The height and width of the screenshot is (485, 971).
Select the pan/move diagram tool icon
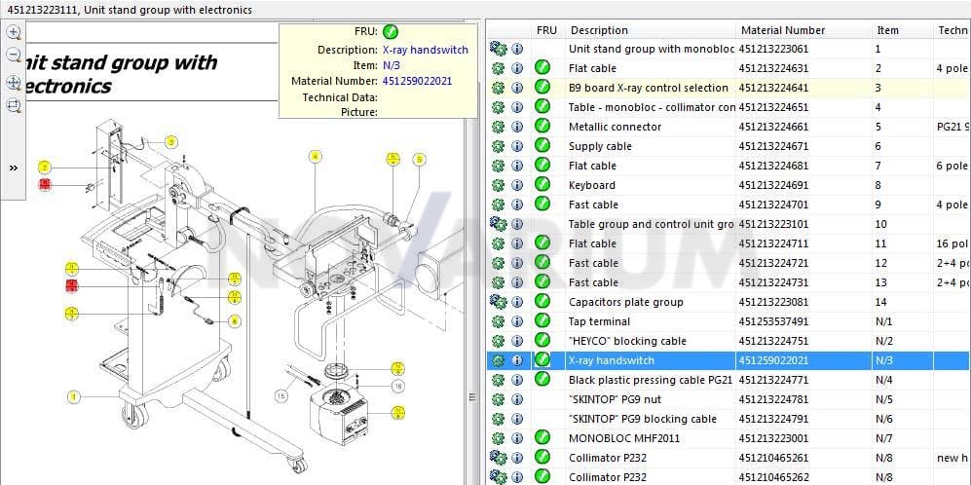(x=13, y=82)
